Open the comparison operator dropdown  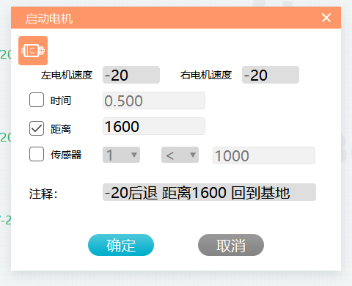pos(180,155)
